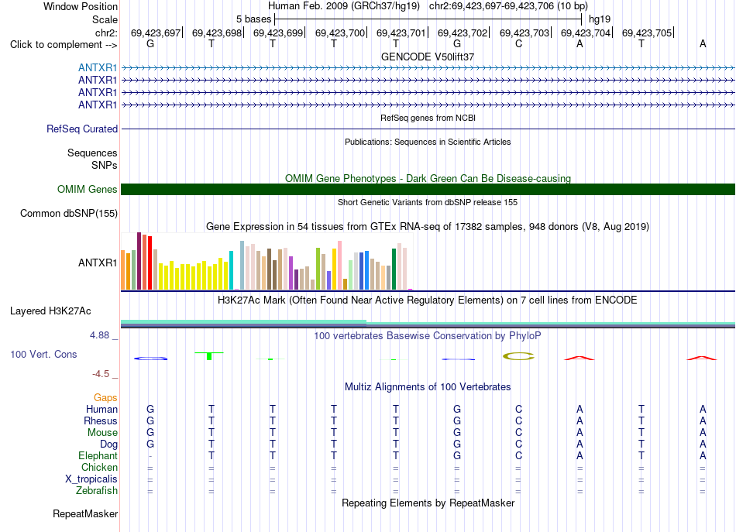Click the OMIM Genes track label
The width and height of the screenshot is (736, 532).
point(87,189)
